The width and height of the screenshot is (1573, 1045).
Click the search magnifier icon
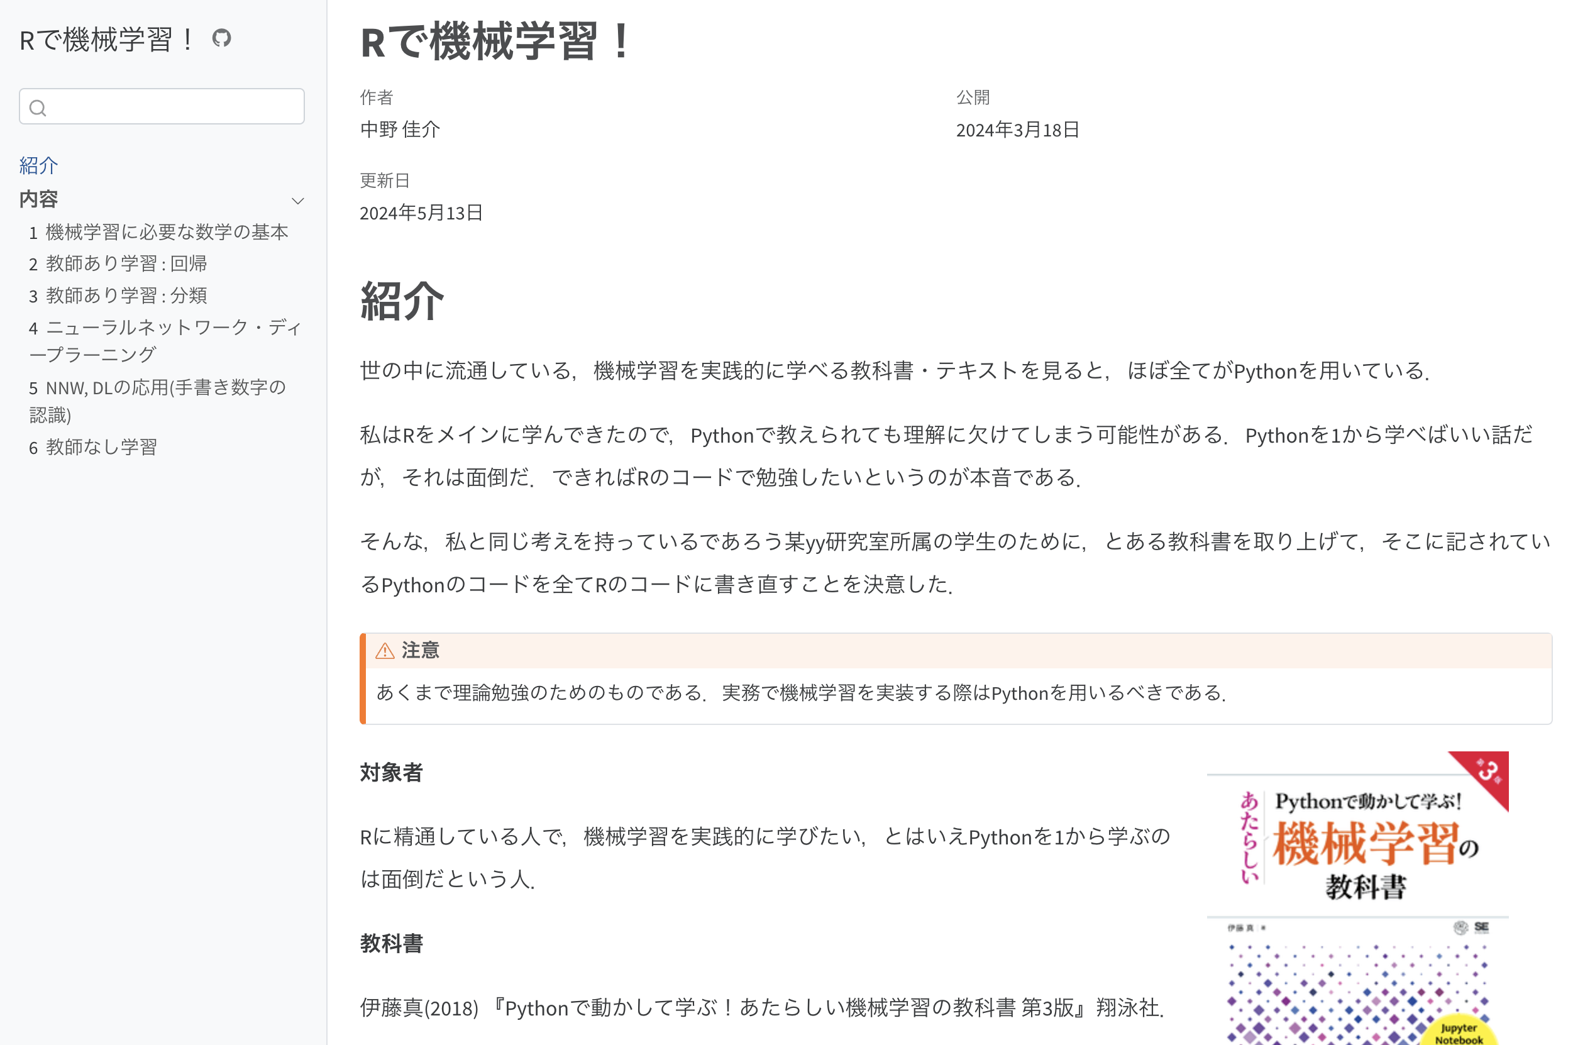[x=38, y=108]
